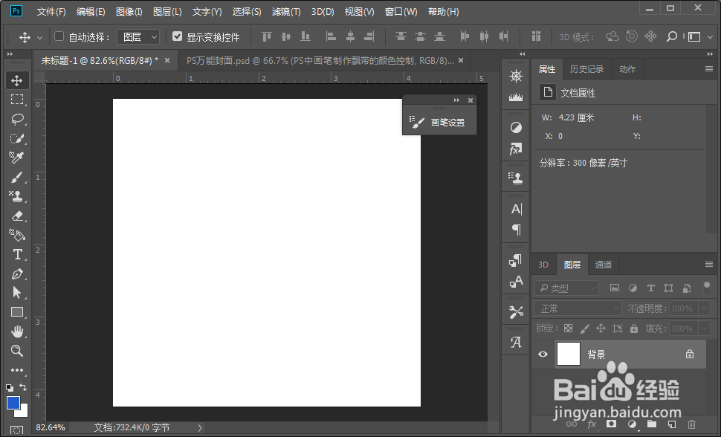Toggle Auto-Select checkbox
Screen dimensions: 721x437
tap(59, 36)
